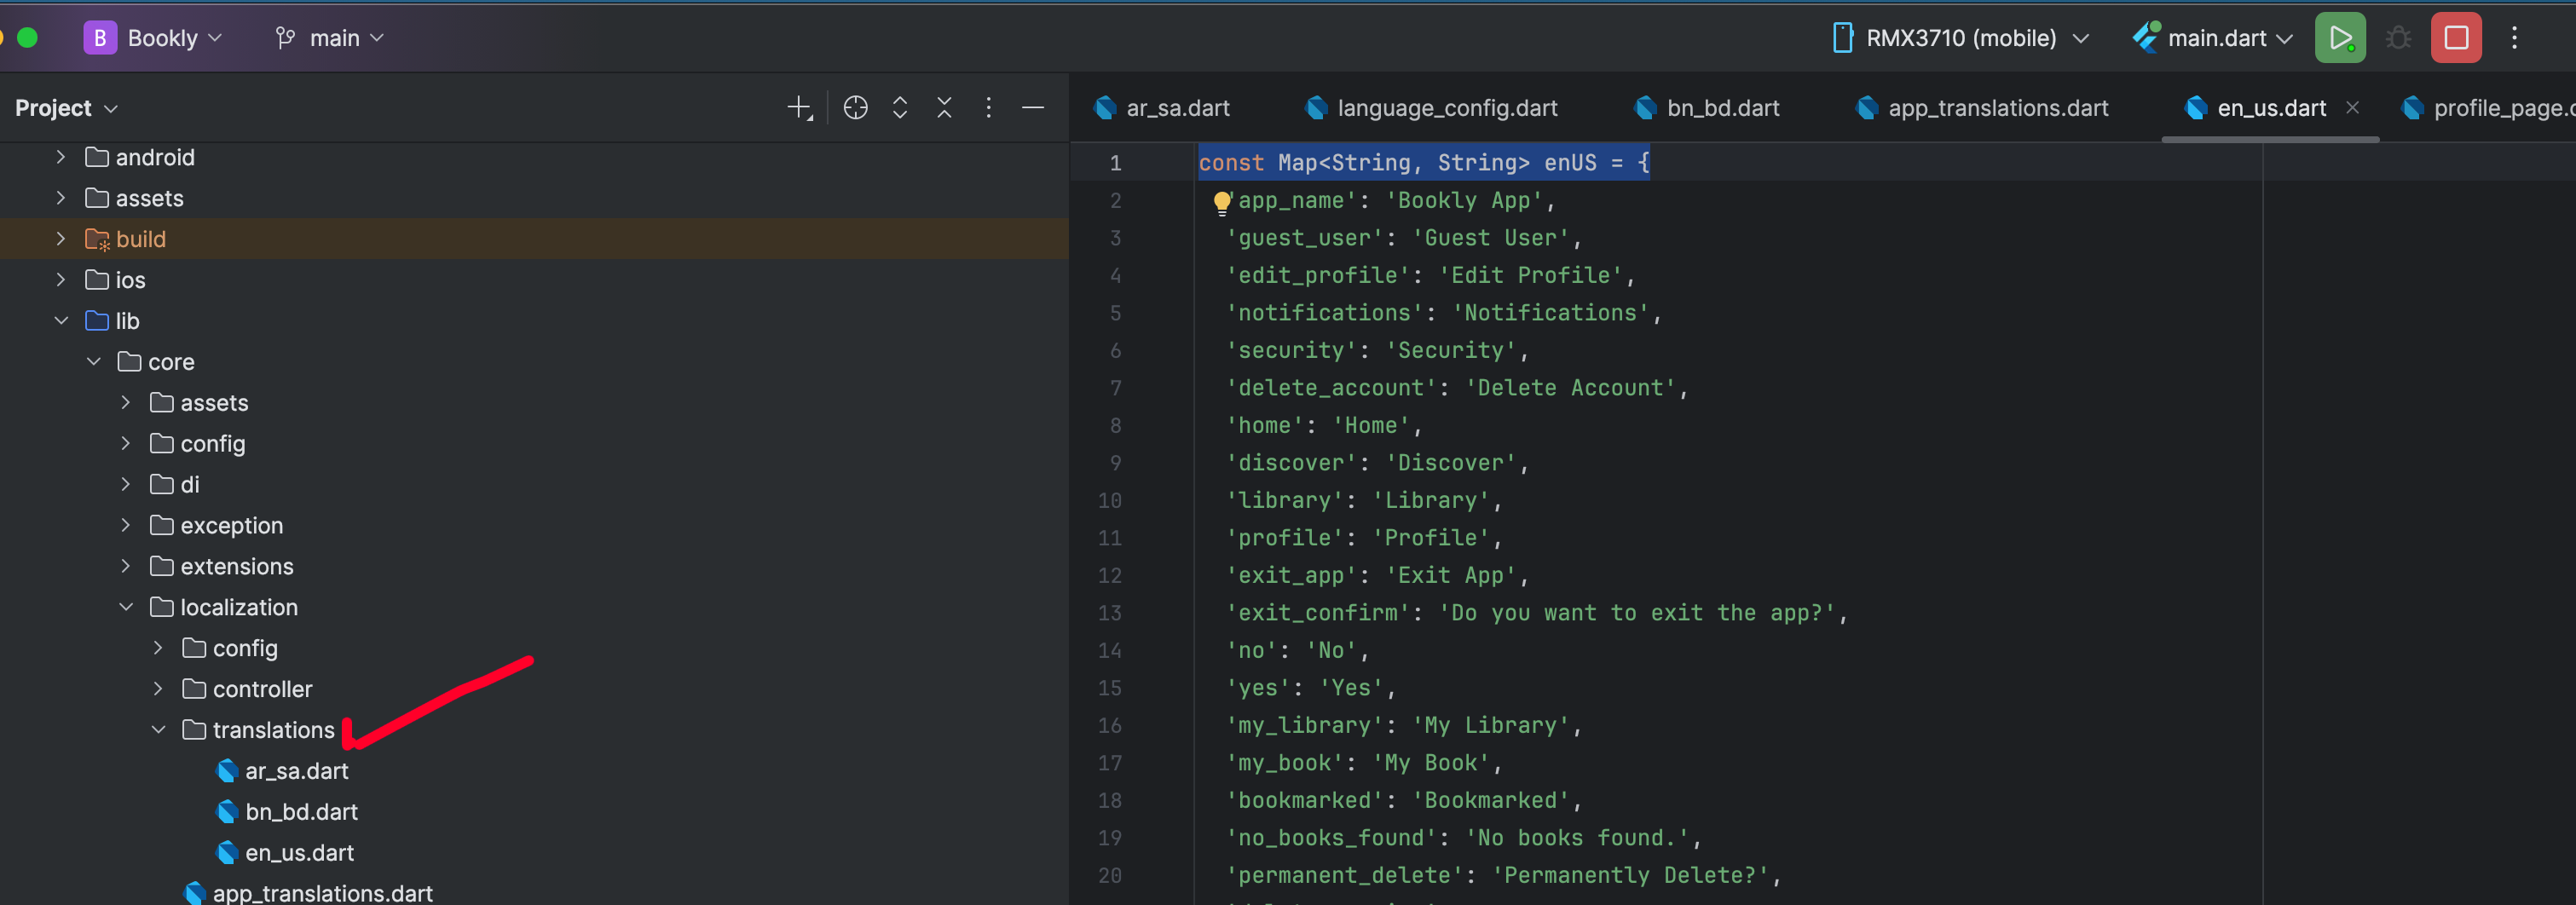Click the Dart icon of ar_sa.dart in the tree

227,771
